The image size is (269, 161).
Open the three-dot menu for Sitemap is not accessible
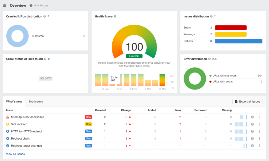(x=259, y=117)
